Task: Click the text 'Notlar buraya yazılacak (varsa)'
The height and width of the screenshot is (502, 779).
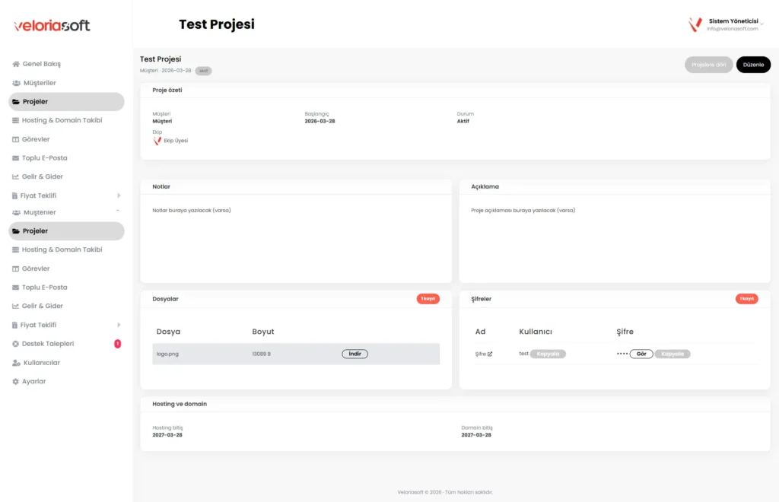Action: [x=192, y=211]
